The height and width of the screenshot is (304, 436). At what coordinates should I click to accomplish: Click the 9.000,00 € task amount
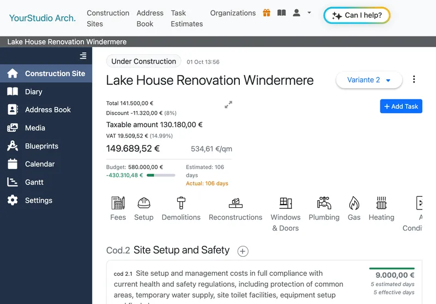pyautogui.click(x=395, y=275)
